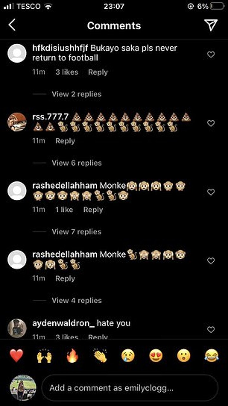Insert the clapping hands quick emoji
The width and height of the screenshot is (228, 406).
(x=100, y=356)
